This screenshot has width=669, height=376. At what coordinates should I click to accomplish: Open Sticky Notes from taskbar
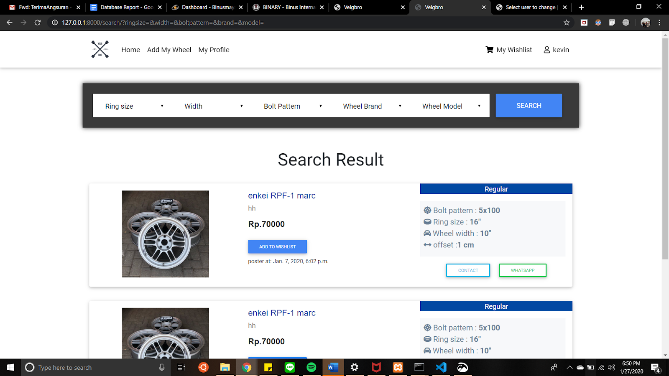pyautogui.click(x=268, y=367)
